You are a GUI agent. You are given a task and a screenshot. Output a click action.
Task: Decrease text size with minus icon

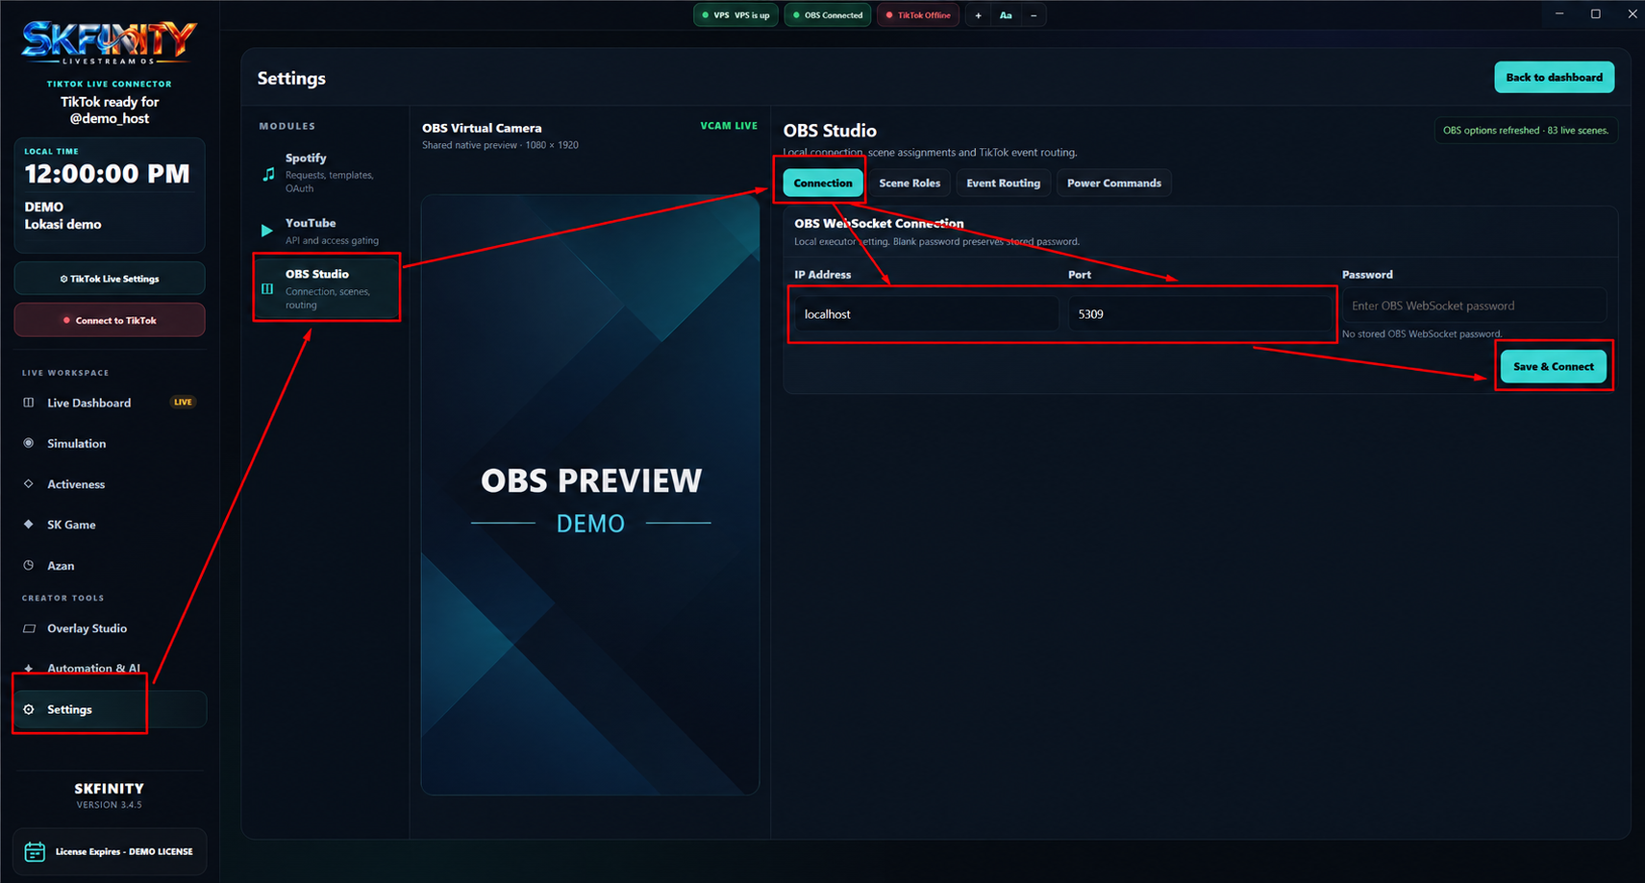[x=1034, y=15]
